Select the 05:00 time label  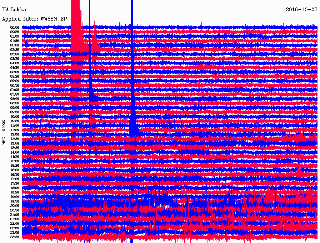(x=15, y=72)
